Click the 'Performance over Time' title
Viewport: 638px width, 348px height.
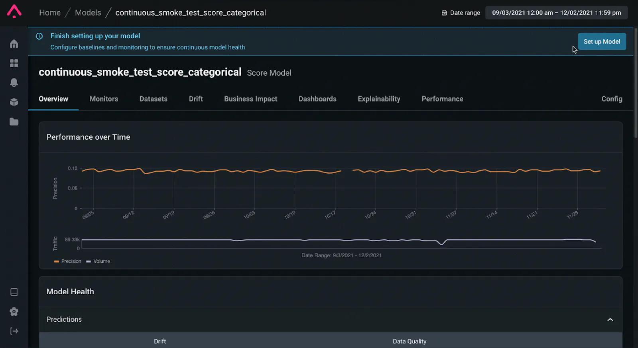coord(88,137)
